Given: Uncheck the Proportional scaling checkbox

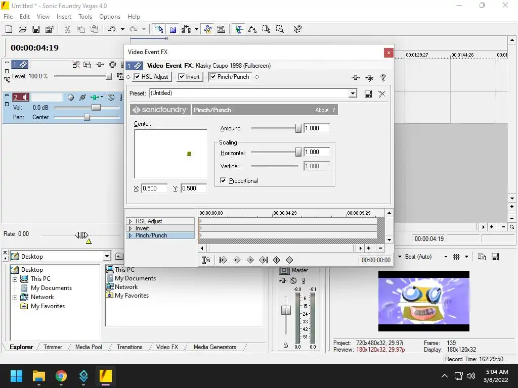Looking at the screenshot, I should [223, 180].
